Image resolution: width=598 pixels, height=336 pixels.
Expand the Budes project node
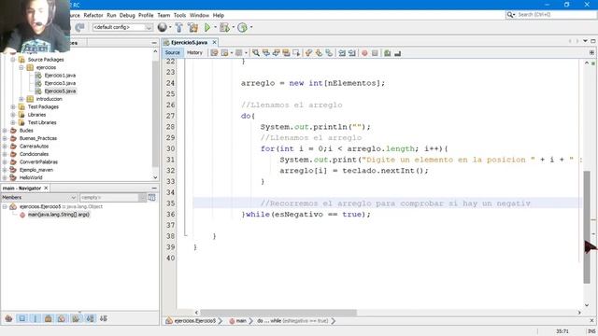5,131
